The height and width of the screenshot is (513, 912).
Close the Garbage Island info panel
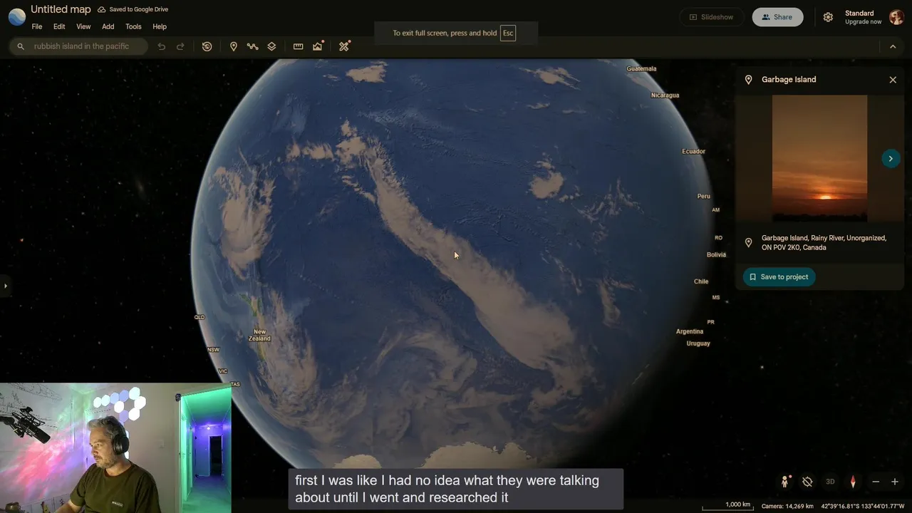[893, 80]
